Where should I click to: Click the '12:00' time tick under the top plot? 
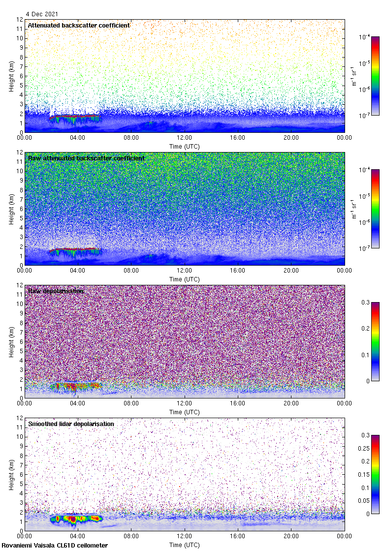(184, 138)
